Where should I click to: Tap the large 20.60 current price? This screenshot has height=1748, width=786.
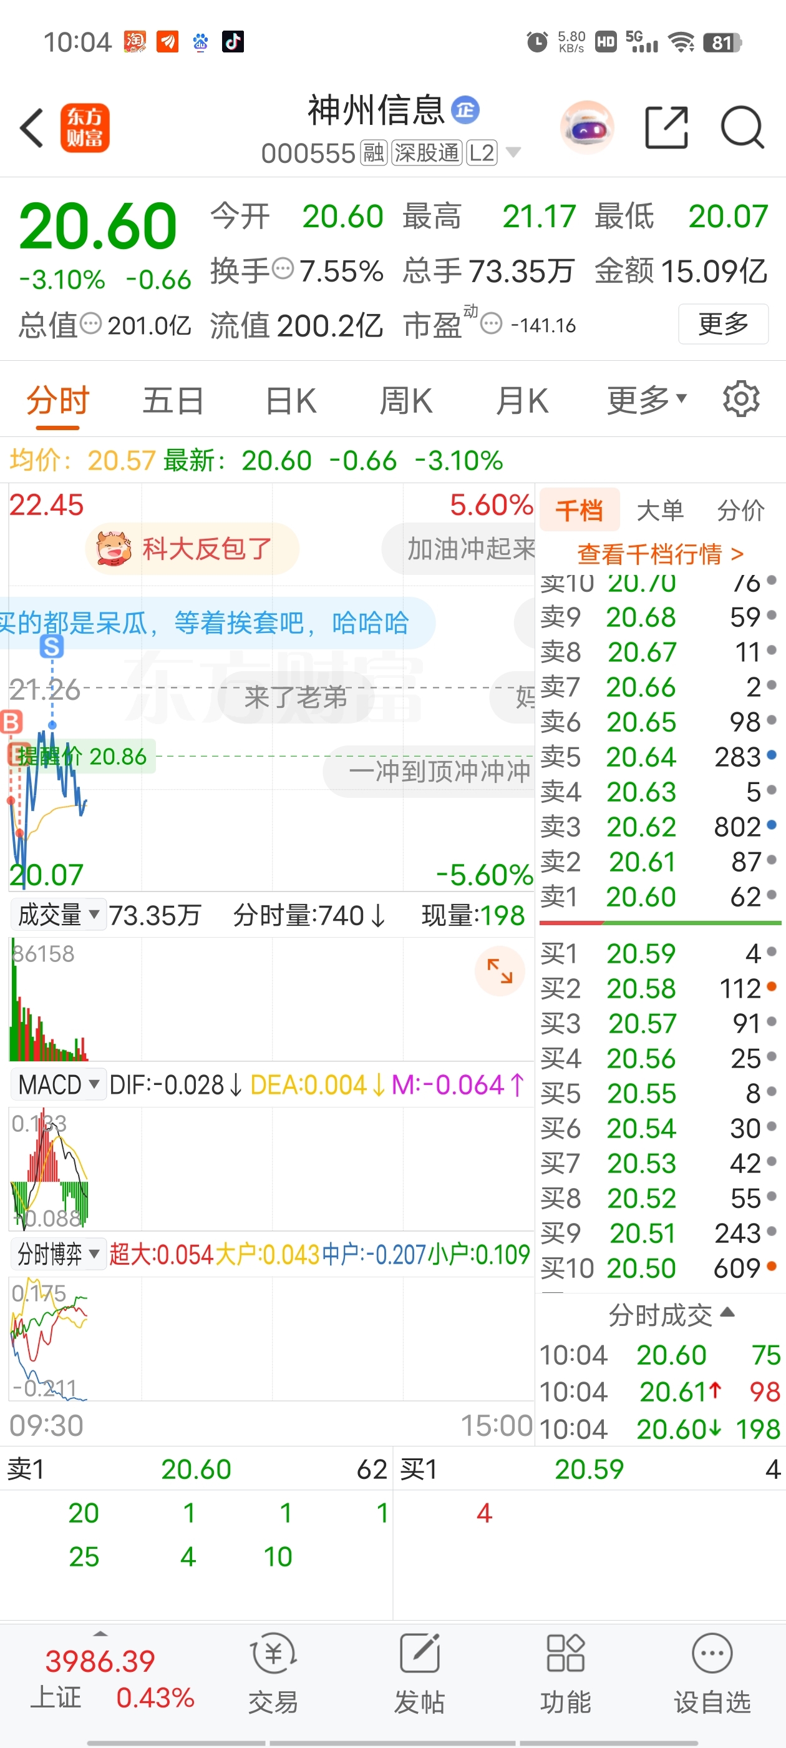point(98,227)
